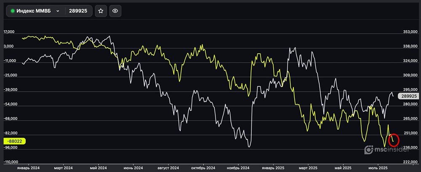421x172 pixels.
Task: Click the -39,000 left axis value
Action: (x=10, y=90)
